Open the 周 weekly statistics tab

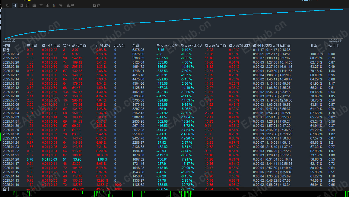[21, 5]
